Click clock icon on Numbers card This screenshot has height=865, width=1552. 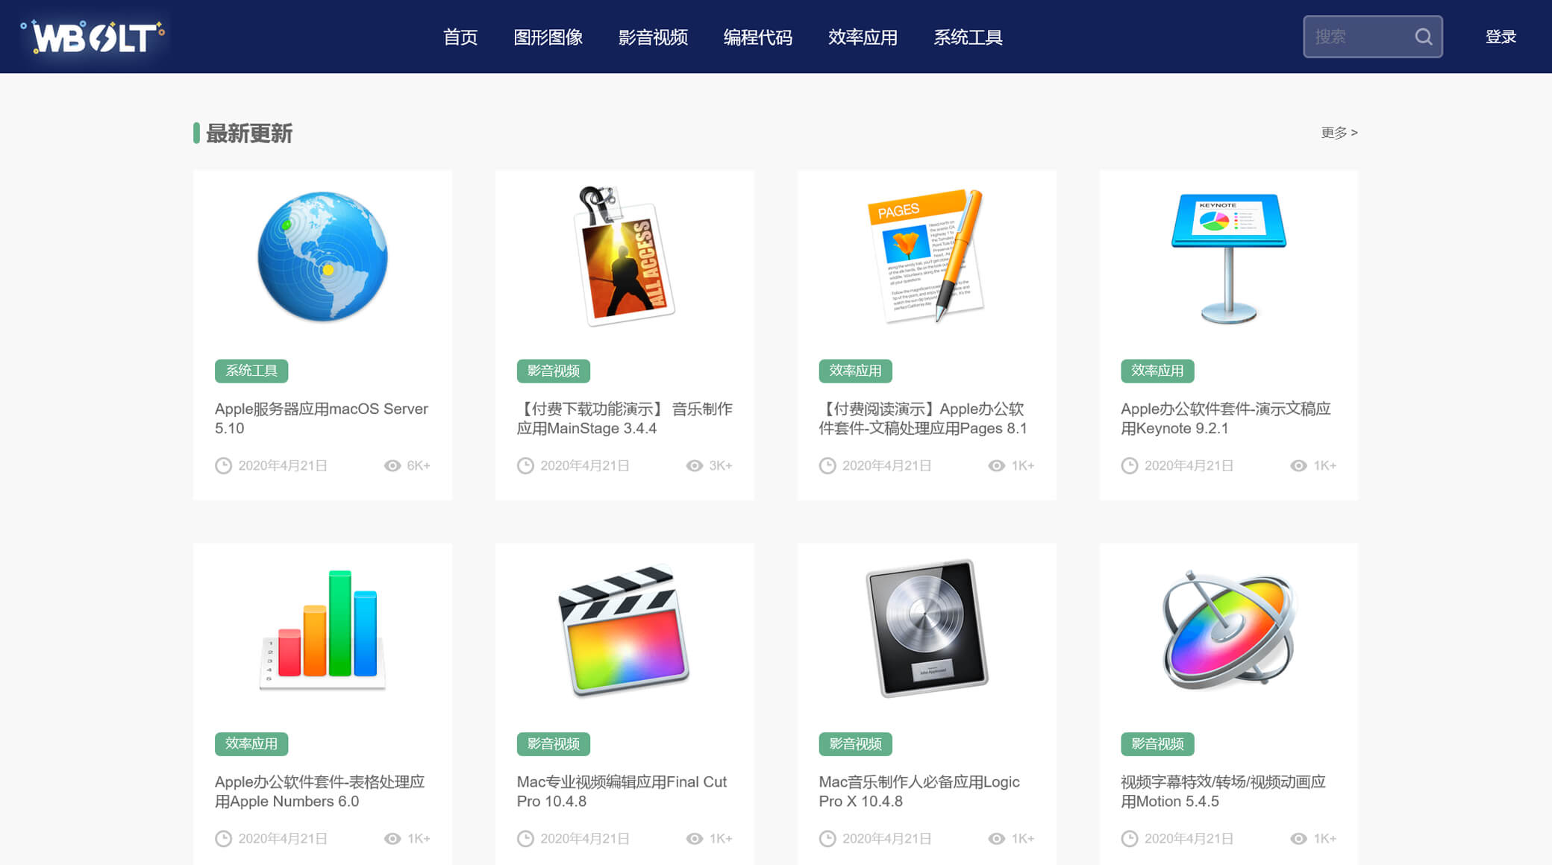[223, 838]
